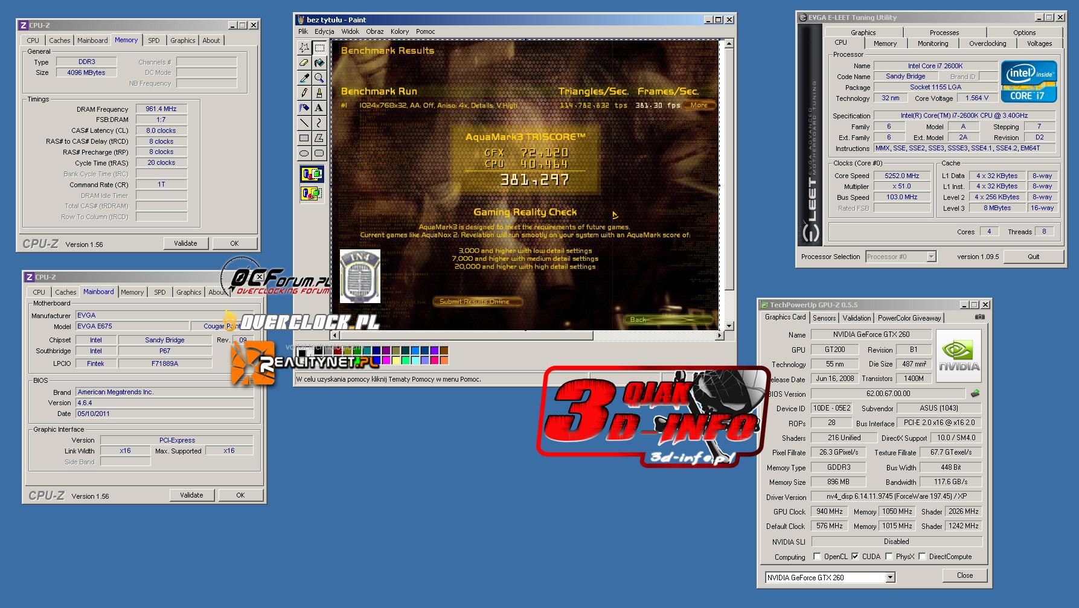The width and height of the screenshot is (1079, 608).
Task: Select the Free-form select tool in Paint
Action: (304, 47)
